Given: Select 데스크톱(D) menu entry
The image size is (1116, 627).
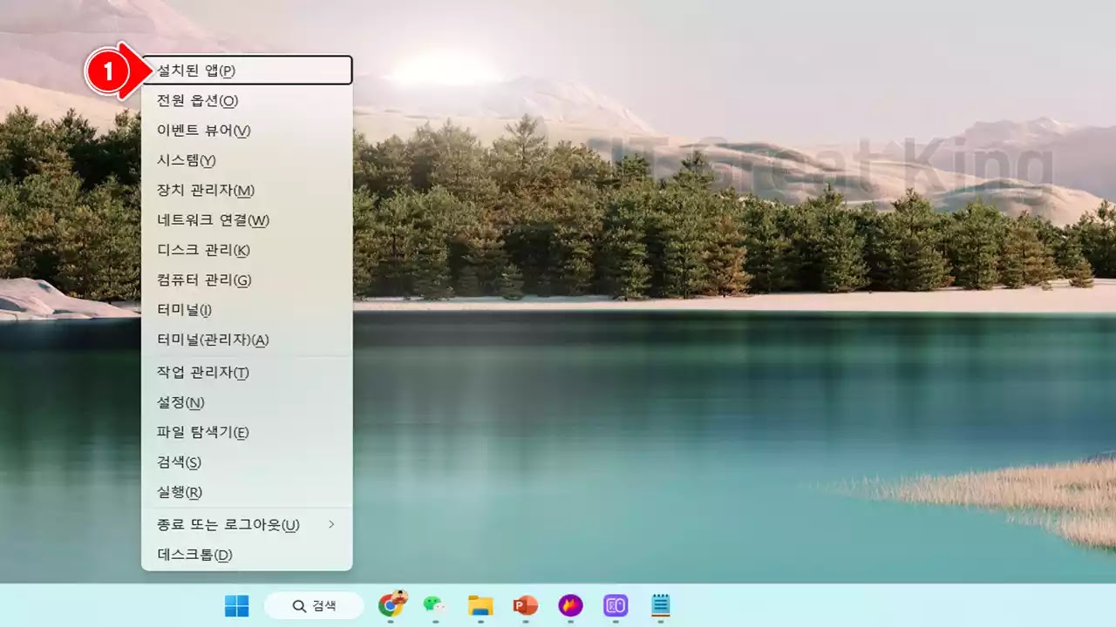Looking at the screenshot, I should (x=247, y=555).
